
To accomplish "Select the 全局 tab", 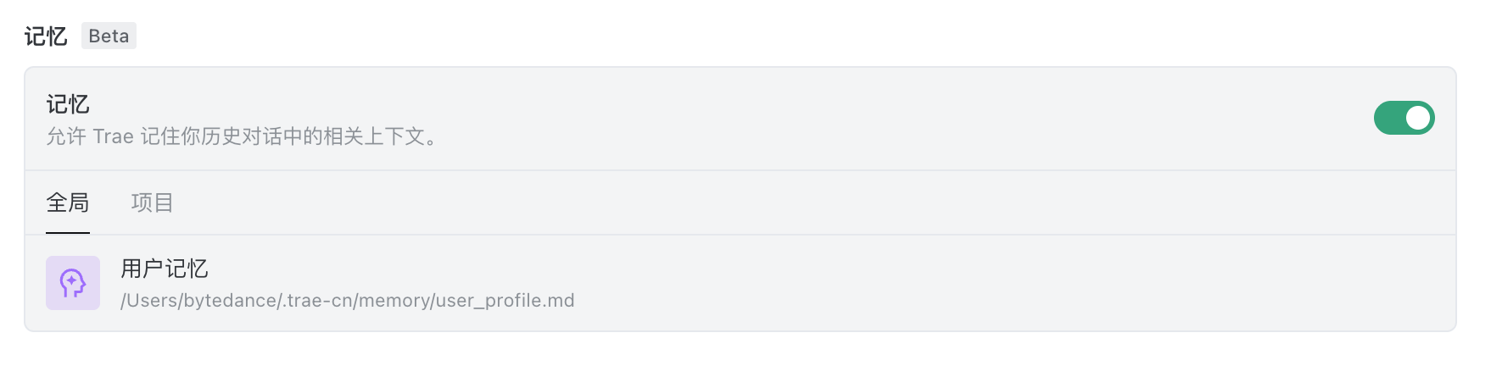I will 68,202.
